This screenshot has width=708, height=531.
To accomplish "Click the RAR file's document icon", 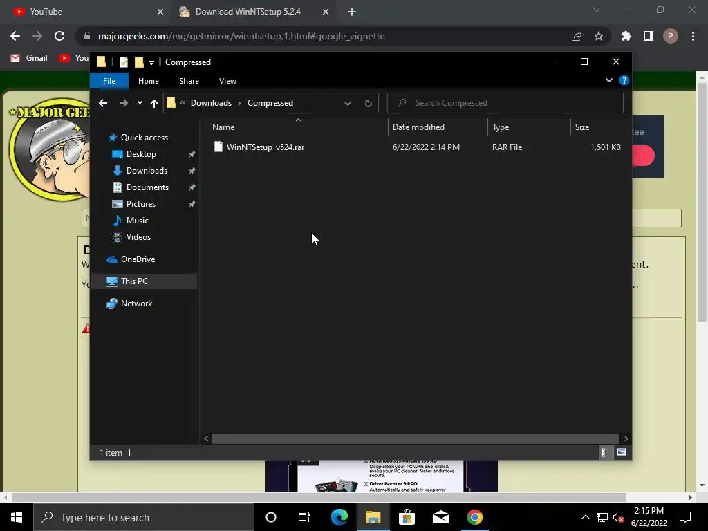I will 218,147.
